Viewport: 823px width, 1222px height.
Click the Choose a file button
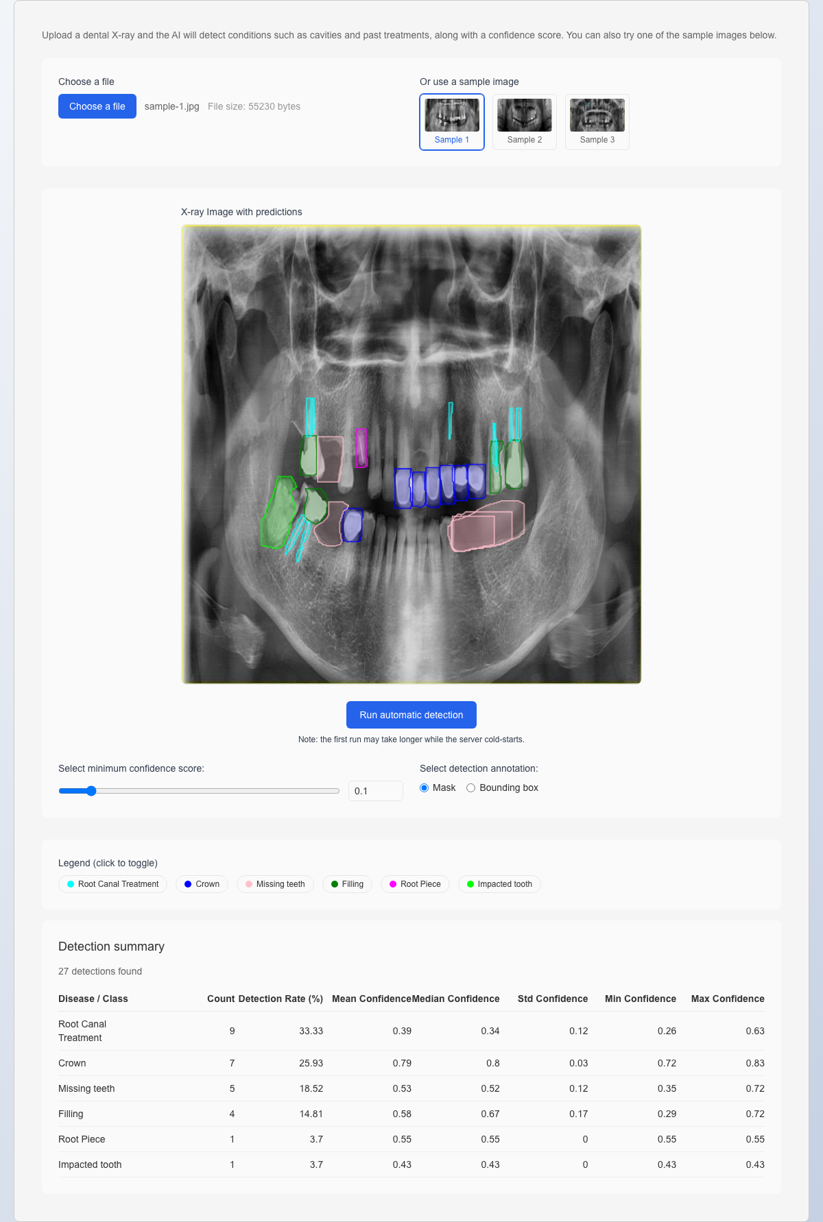click(97, 106)
